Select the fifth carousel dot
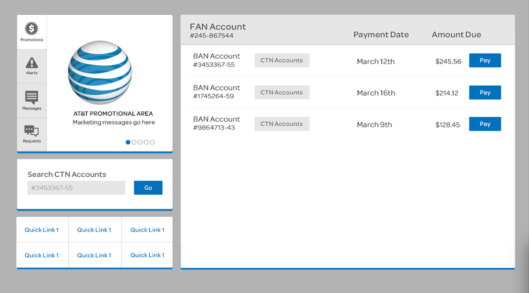The height and width of the screenshot is (293, 529). point(152,142)
